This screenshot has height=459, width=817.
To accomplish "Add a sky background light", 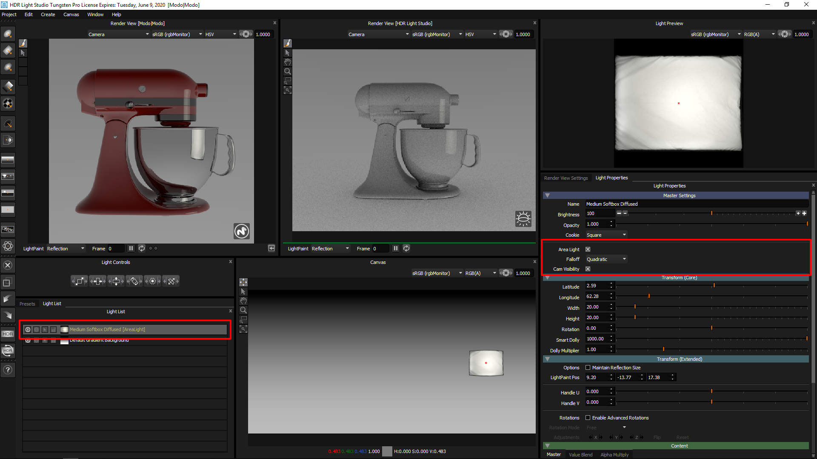I will tap(8, 193).
